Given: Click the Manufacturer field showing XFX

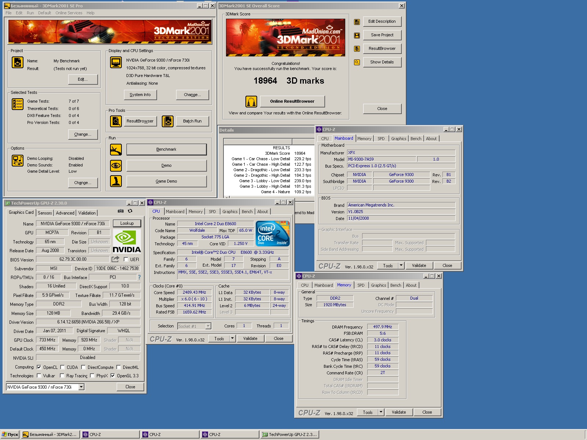Looking at the screenshot, I should pos(401,153).
